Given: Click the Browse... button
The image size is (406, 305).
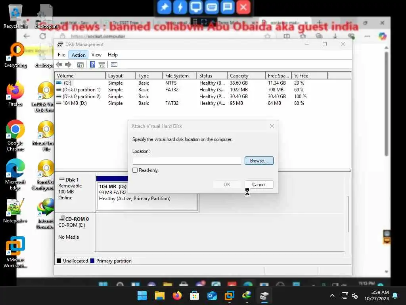Looking at the screenshot, I should point(259,161).
